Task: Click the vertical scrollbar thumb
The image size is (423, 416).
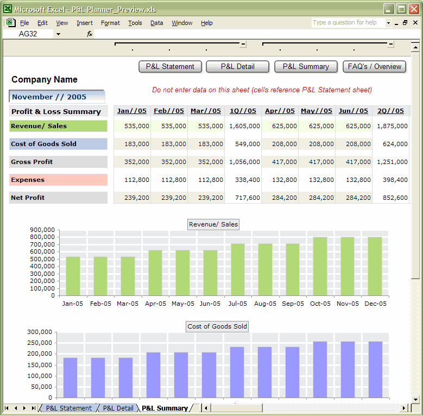Action: [x=415, y=166]
